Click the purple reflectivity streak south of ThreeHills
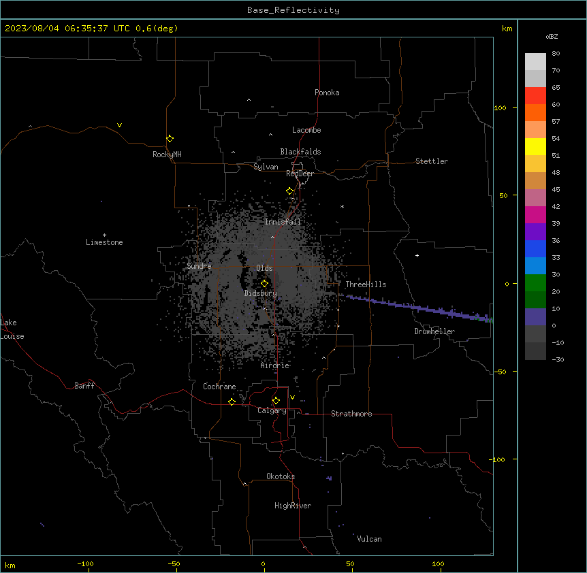Screen dimensions: 587x573 [417, 308]
